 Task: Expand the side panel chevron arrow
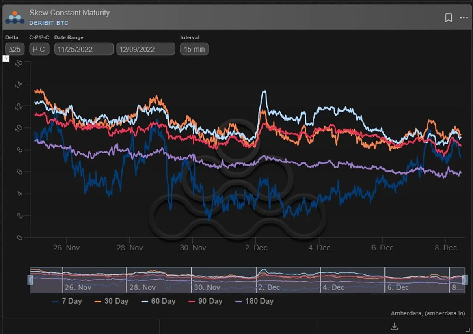pos(6,58)
